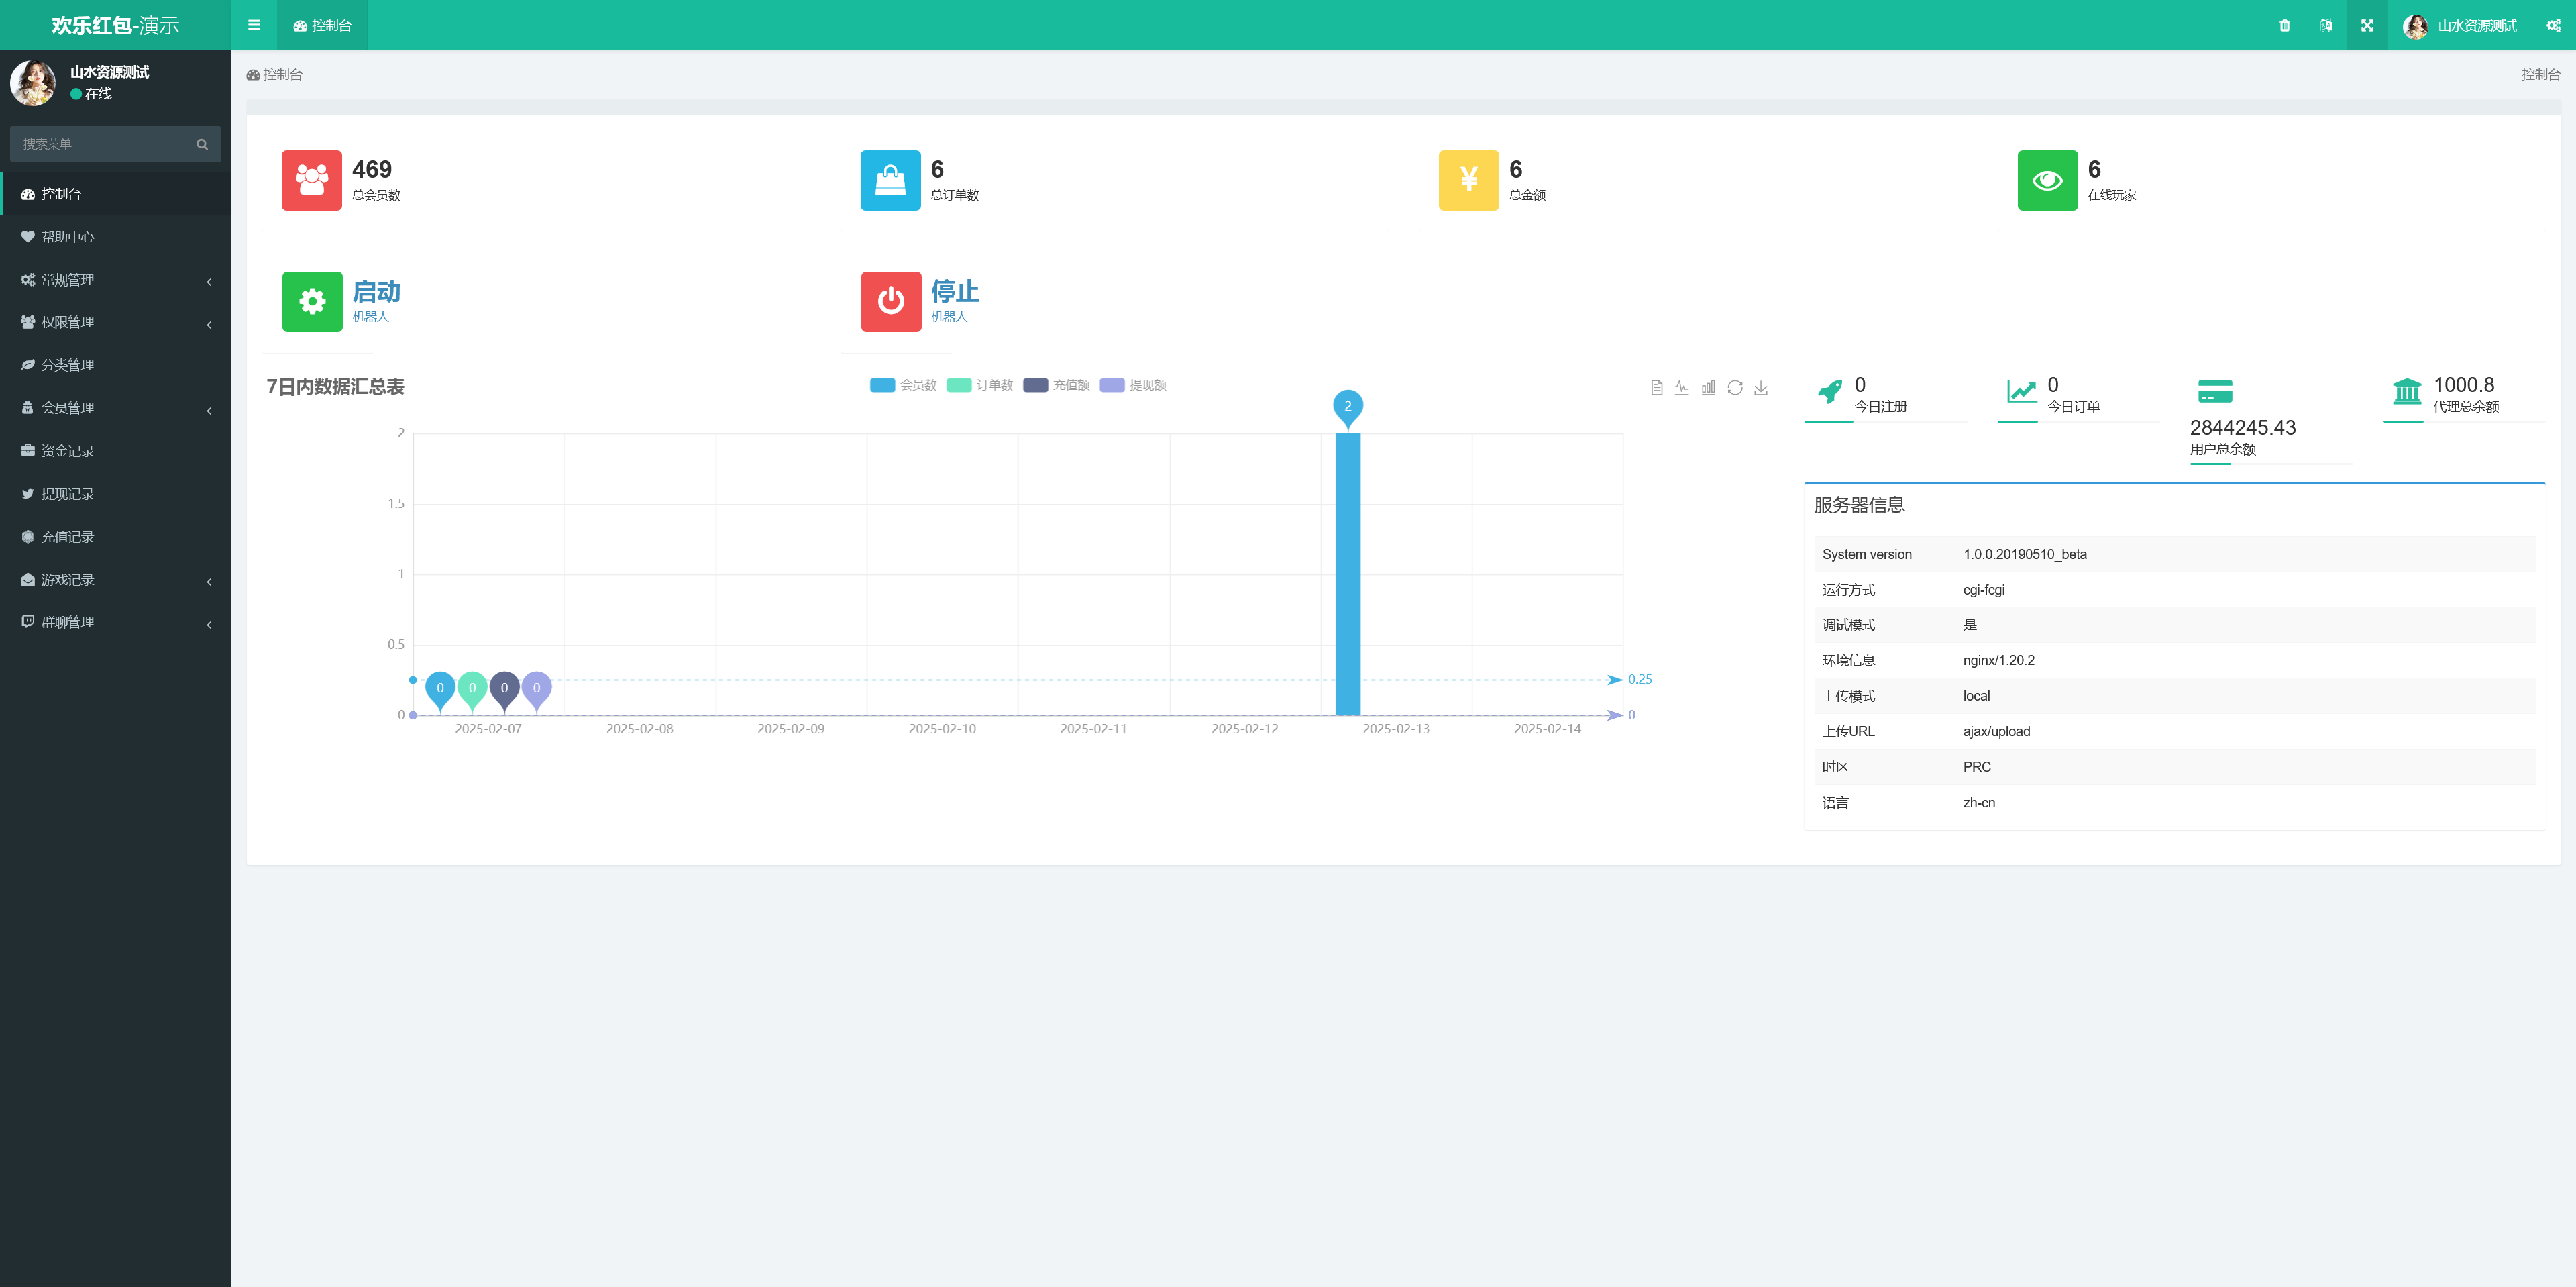Toggle the sidebar with the hamburger icon

254,26
